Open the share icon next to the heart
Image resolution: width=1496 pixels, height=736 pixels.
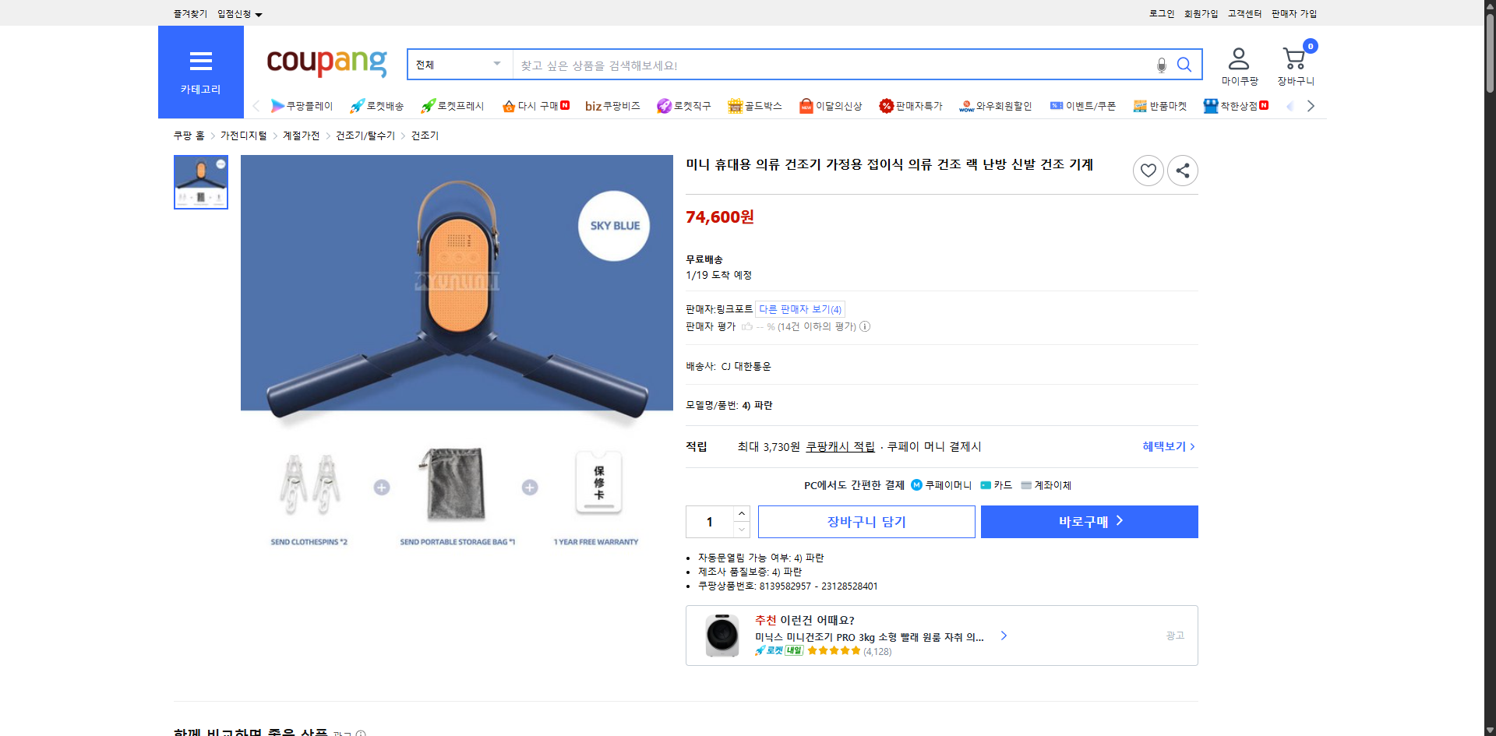[1182, 170]
